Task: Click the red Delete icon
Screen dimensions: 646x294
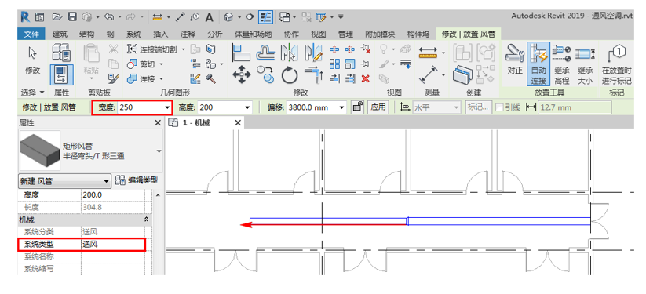Action: pos(365,78)
